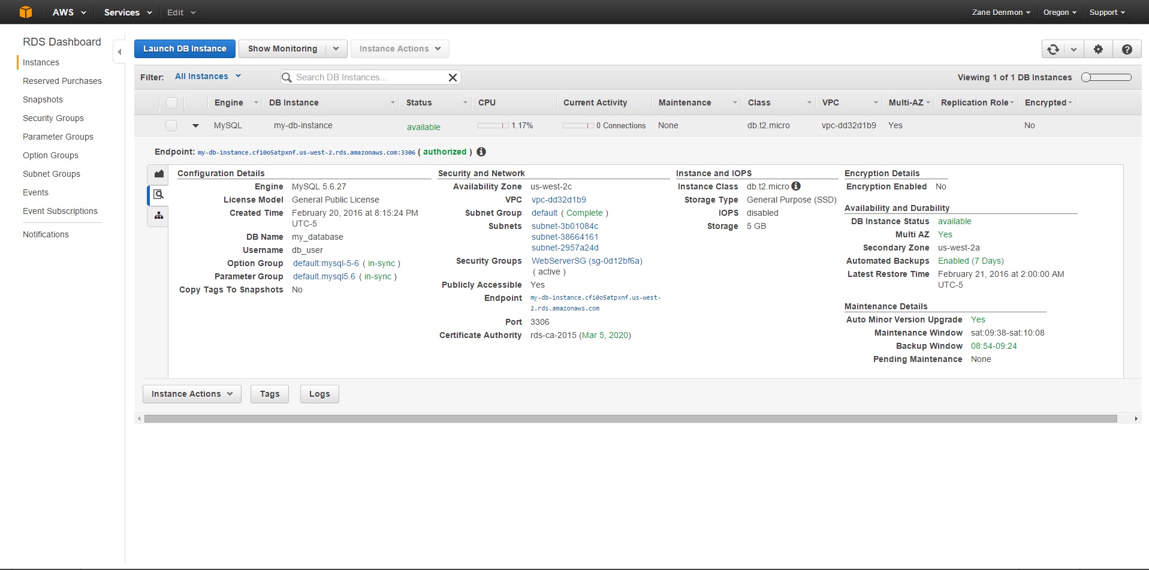
Task: Open the subnet-38664161 link
Action: [x=565, y=237]
